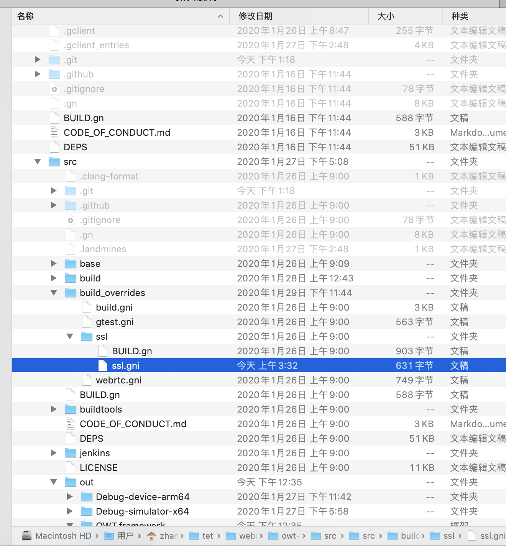
Task: Click the base folder icon
Action: coord(71,263)
